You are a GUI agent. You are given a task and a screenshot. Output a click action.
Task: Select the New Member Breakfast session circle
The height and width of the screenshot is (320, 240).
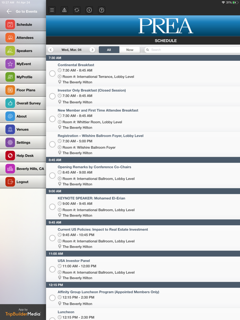(x=52, y=119)
